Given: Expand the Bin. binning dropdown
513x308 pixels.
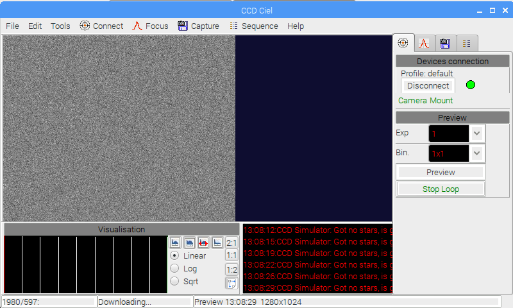Looking at the screenshot, I should tap(476, 153).
